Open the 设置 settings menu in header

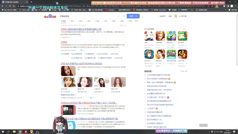click(x=170, y=16)
